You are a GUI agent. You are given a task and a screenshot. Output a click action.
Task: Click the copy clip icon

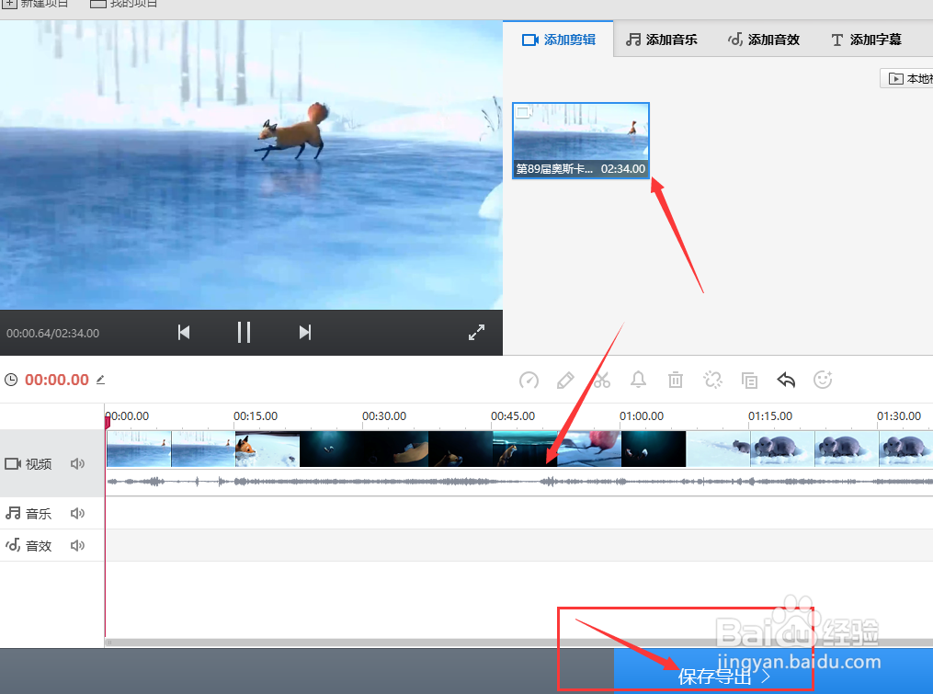click(x=749, y=380)
